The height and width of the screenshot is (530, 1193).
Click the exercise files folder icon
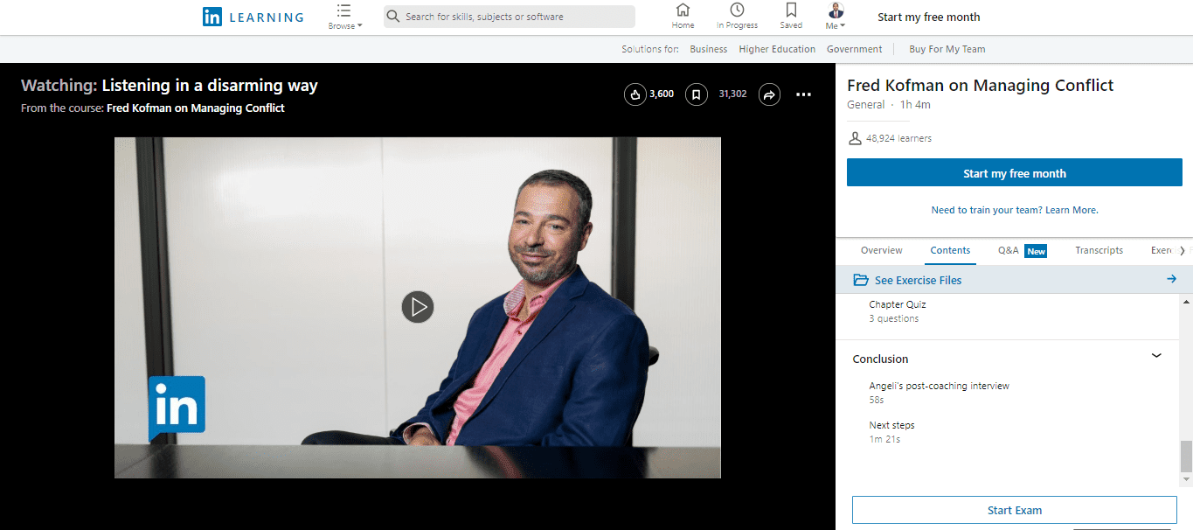[860, 280]
